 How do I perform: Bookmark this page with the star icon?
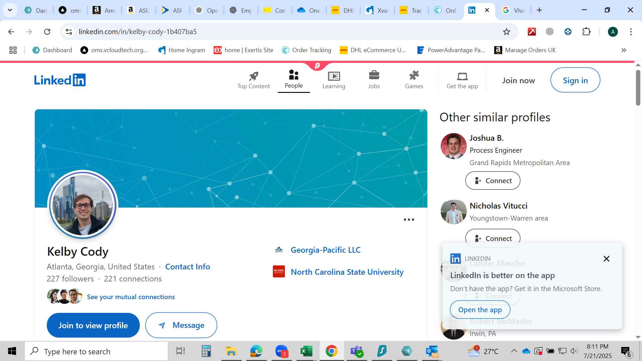click(x=506, y=32)
